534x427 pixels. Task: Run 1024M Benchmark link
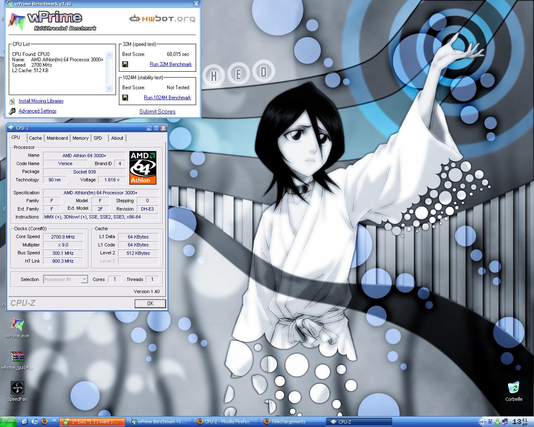coord(167,98)
